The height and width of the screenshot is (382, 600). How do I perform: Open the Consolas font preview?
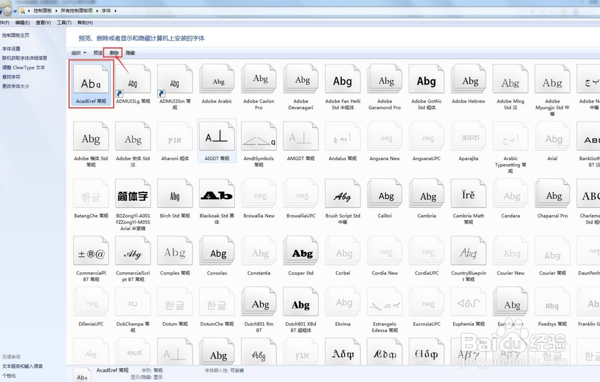(217, 251)
